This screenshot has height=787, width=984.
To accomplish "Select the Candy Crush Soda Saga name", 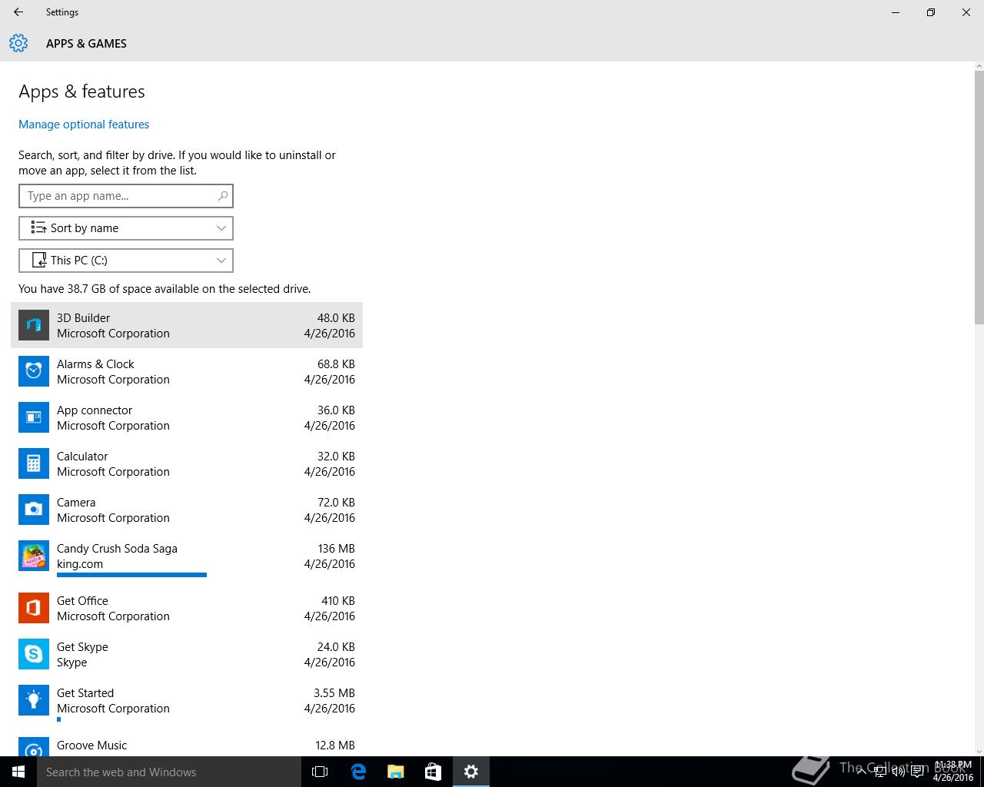I will [117, 549].
